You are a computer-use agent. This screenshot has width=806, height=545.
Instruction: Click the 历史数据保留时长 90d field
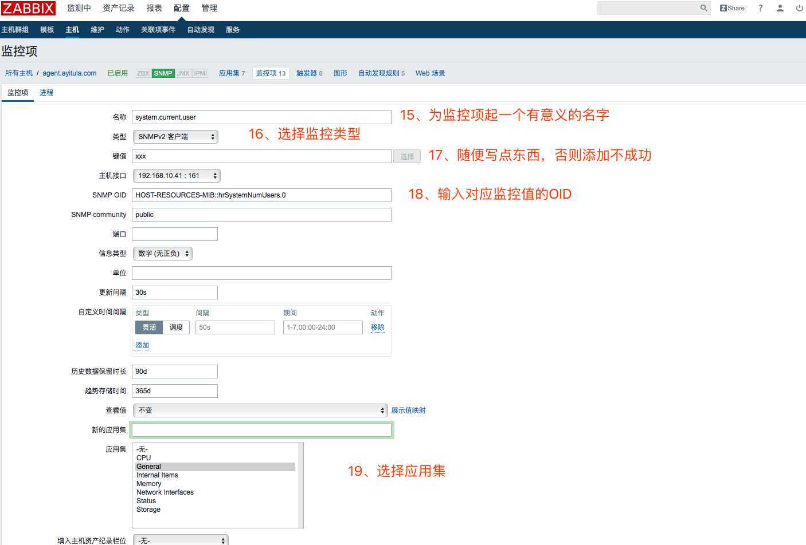click(x=175, y=372)
